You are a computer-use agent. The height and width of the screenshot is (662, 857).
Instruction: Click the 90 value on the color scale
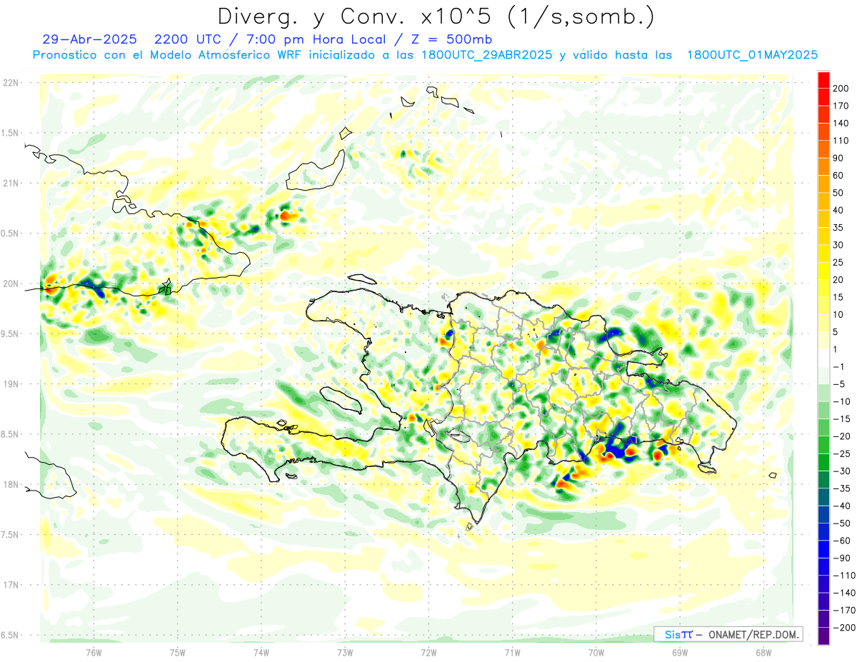(838, 158)
